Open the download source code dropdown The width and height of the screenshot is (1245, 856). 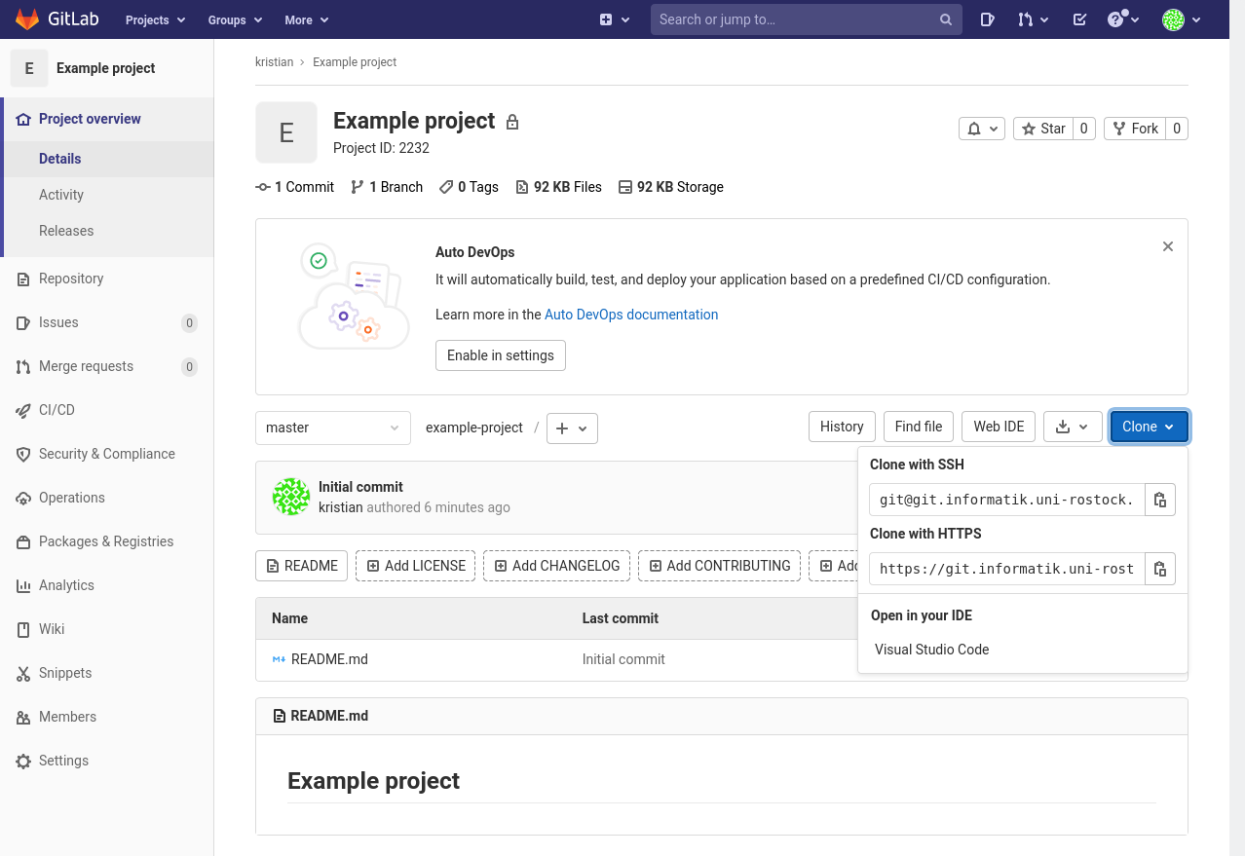tap(1072, 427)
